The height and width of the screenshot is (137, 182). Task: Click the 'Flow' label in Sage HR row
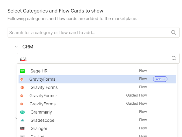coord(143,71)
